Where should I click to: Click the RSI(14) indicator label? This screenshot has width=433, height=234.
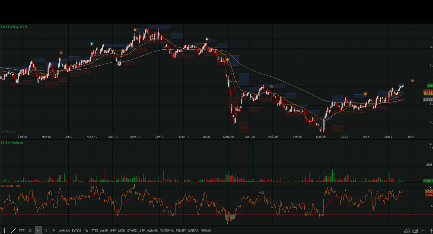(12, 186)
